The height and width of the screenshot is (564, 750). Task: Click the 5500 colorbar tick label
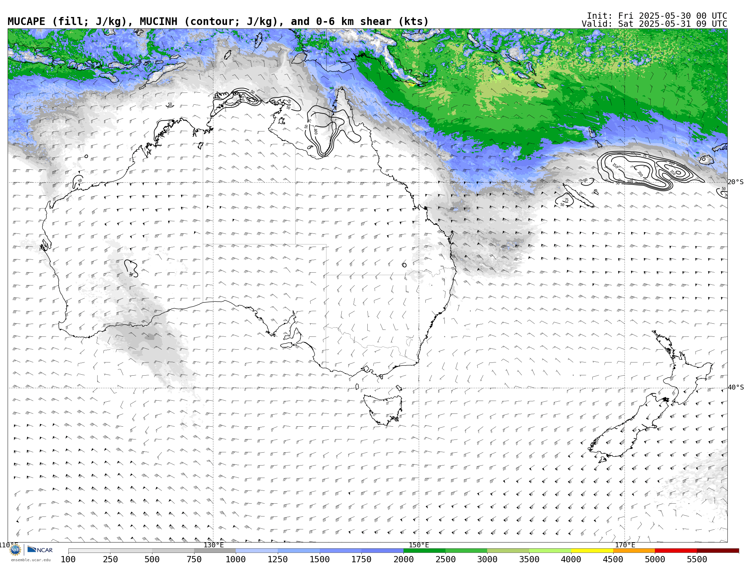pos(697,559)
